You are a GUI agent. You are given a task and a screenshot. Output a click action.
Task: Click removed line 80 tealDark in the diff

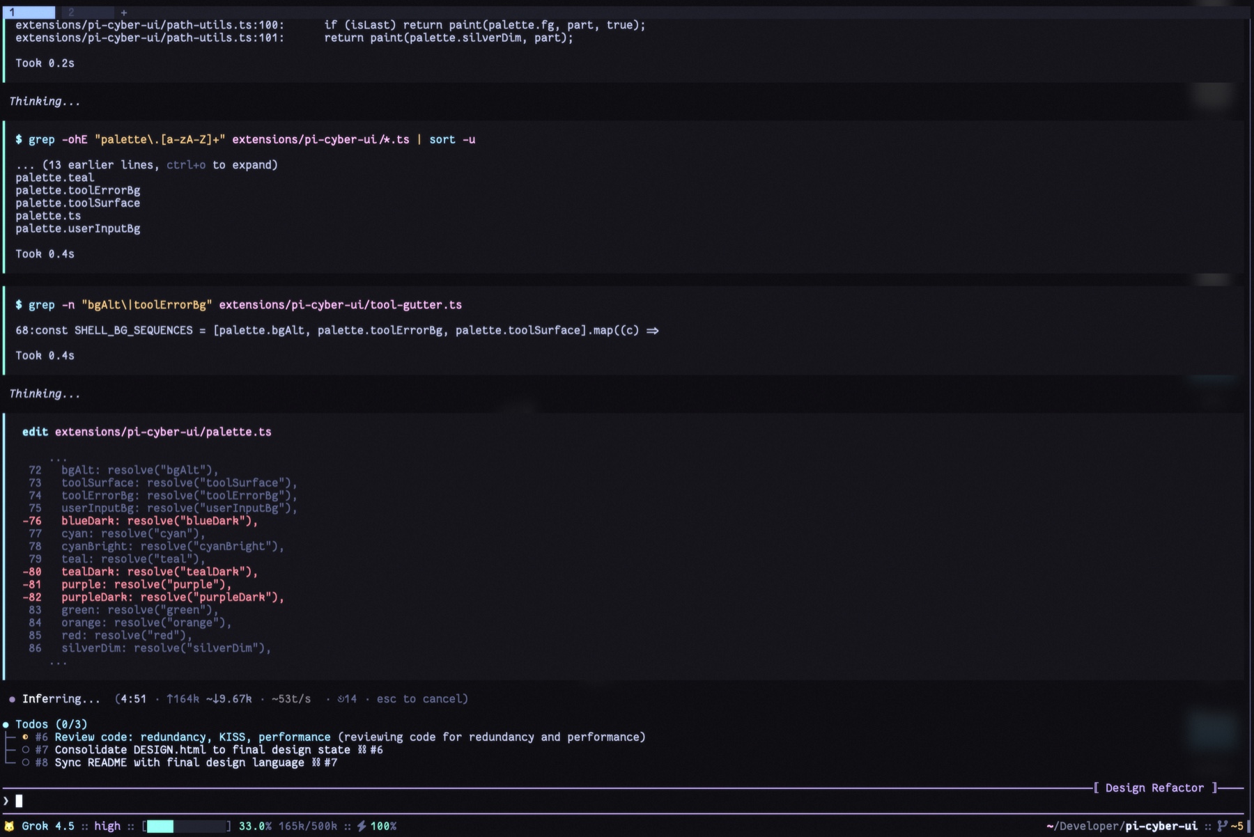click(x=140, y=572)
